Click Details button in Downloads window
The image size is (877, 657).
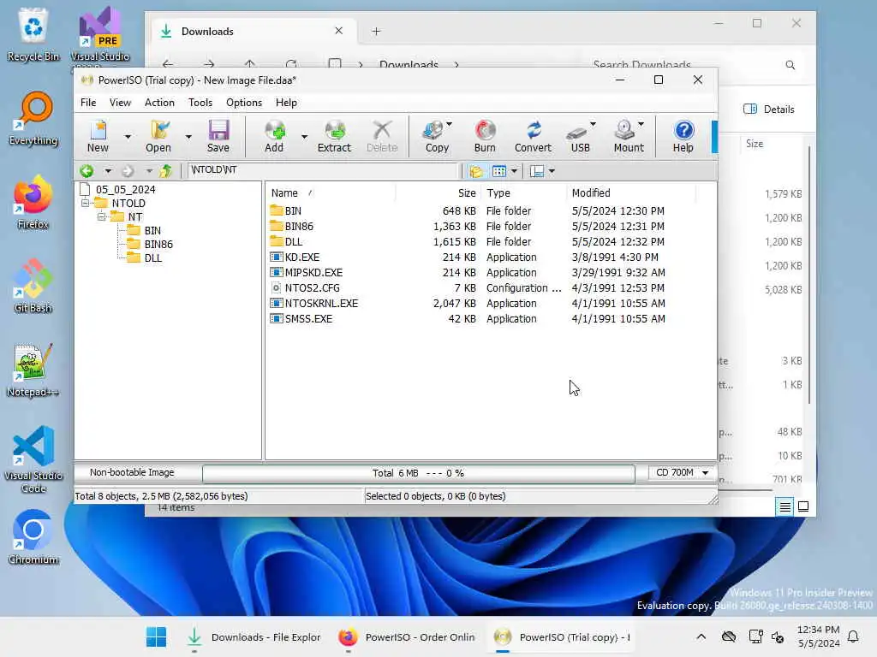coord(769,109)
